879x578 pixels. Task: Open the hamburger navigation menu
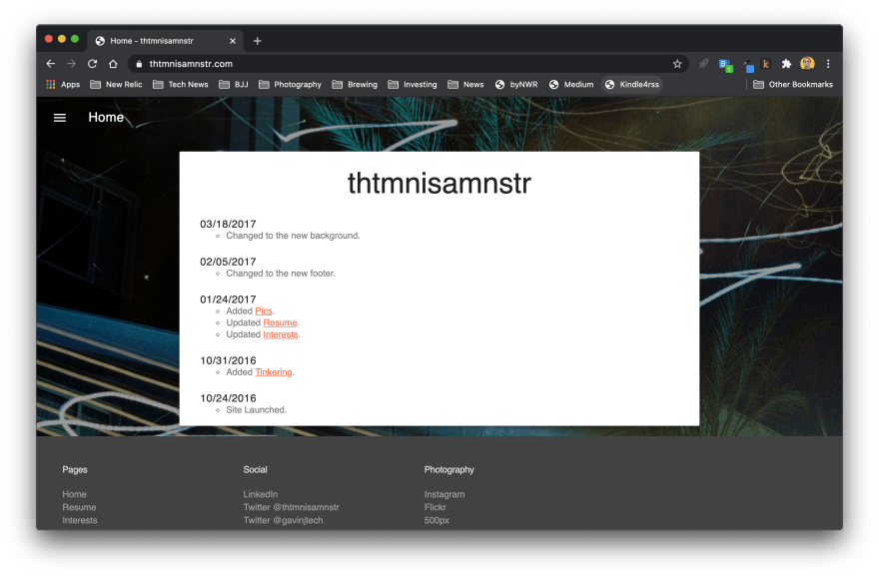60,118
